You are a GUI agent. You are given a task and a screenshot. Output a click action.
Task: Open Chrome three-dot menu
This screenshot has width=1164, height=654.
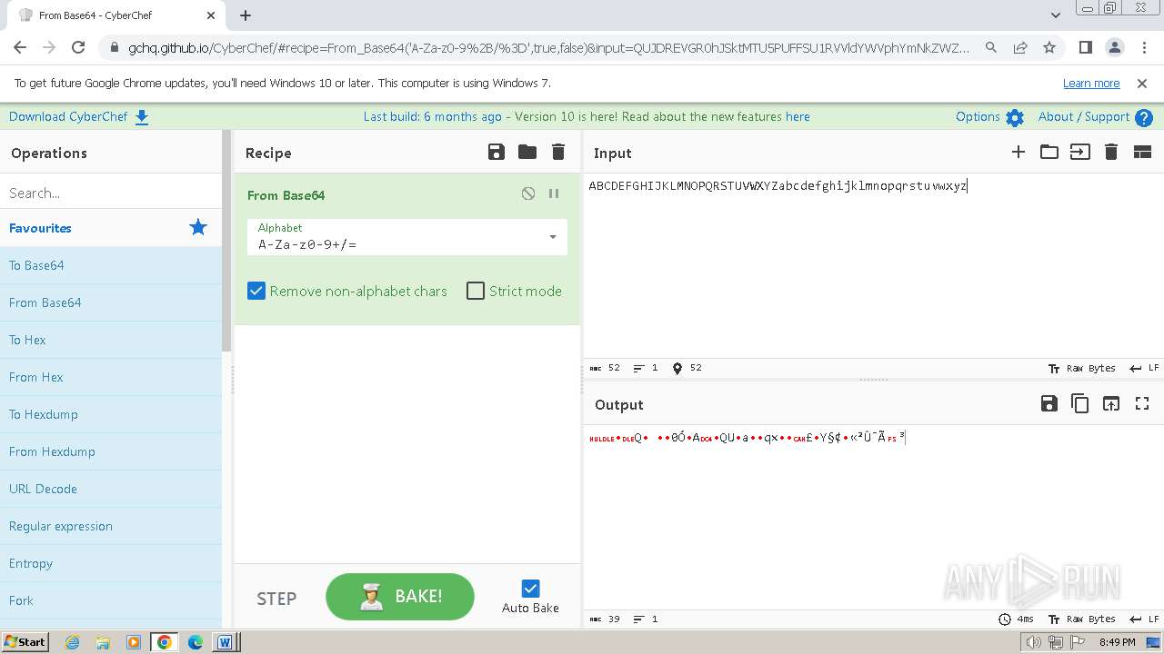coord(1143,47)
